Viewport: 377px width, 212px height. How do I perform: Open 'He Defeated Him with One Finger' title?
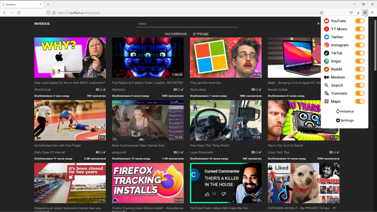[x=57, y=145]
